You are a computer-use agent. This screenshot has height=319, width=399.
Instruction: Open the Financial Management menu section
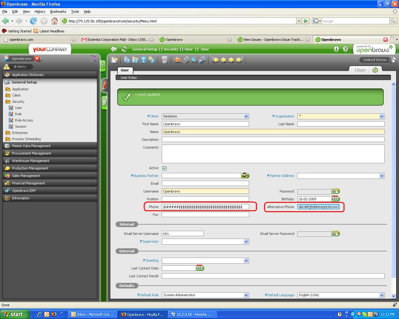[x=50, y=183]
